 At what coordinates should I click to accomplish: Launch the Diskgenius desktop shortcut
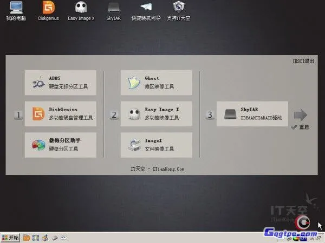(x=48, y=11)
